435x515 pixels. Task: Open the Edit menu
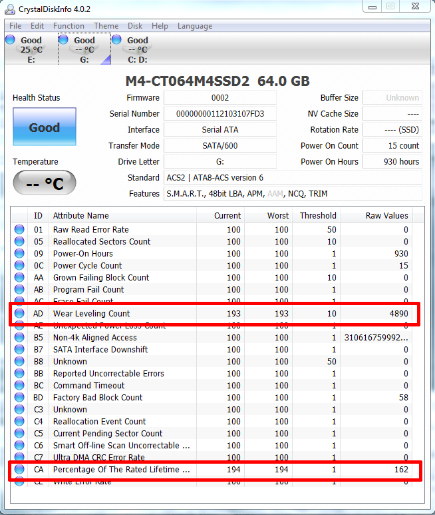point(37,26)
